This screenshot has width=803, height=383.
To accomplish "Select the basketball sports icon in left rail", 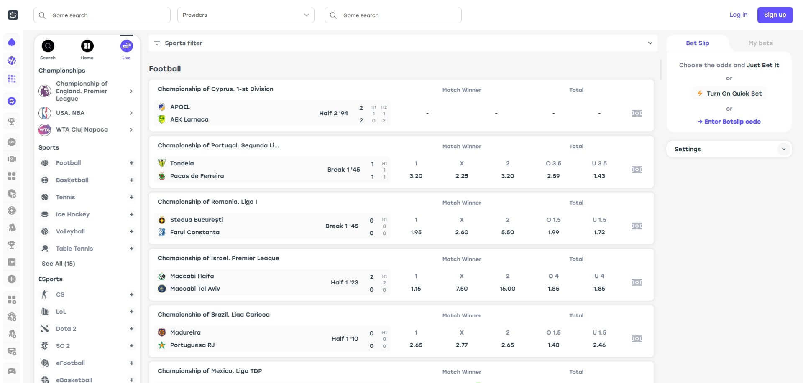I will 12,61.
